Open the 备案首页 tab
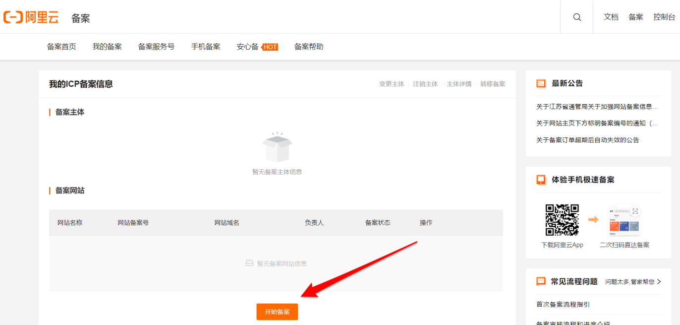 (61, 47)
